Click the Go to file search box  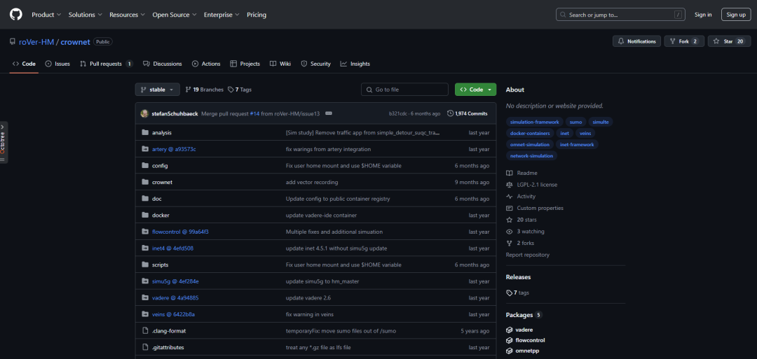[404, 90]
